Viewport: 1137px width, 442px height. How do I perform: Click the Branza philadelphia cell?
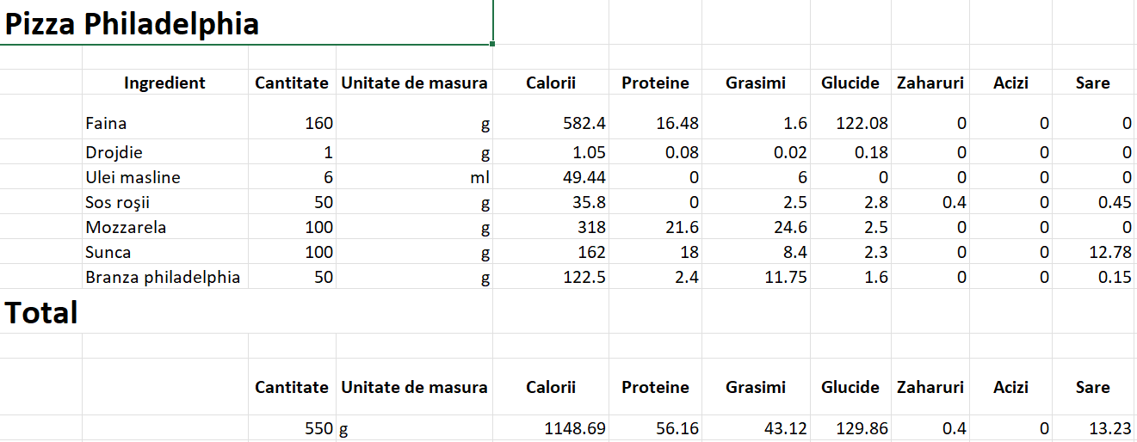[x=165, y=277]
